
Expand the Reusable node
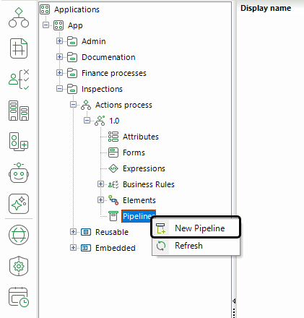click(73, 232)
